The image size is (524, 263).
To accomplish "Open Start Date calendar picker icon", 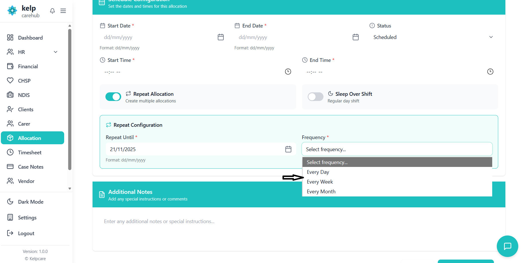I will coord(221,37).
